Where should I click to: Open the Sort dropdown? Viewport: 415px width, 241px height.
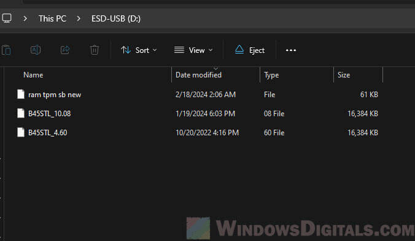(139, 50)
